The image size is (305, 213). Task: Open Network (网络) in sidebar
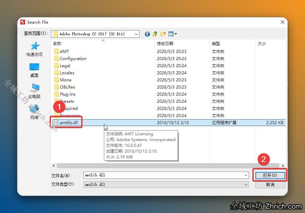34,112
